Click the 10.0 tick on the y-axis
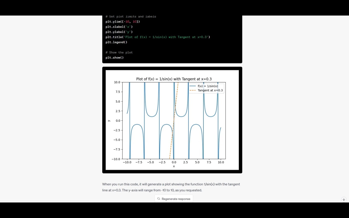 coord(117,82)
